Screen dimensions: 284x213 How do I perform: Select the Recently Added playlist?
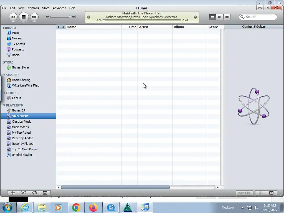pos(22,138)
